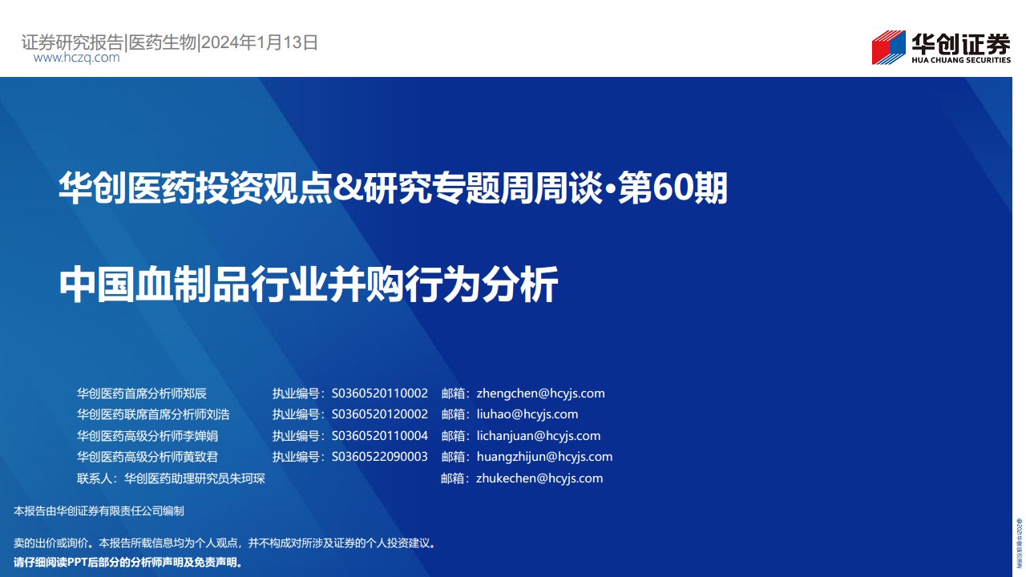Select analyst name 华创医药首席分析师郑辰
The image size is (1026, 577).
click(142, 393)
